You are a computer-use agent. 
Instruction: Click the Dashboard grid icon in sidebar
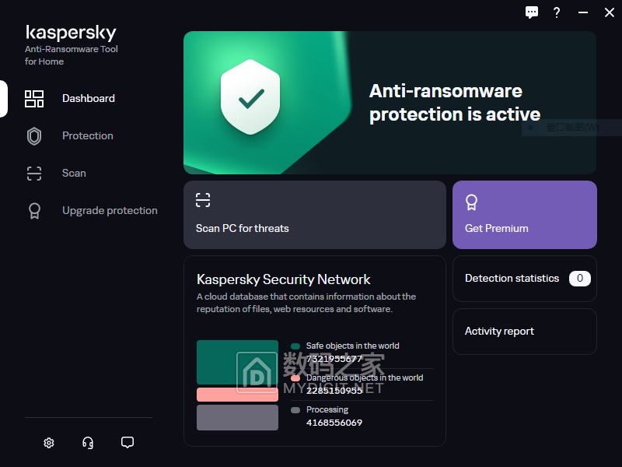34,99
